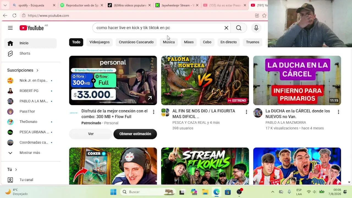Bookmark this page with the star icon

click(x=264, y=15)
